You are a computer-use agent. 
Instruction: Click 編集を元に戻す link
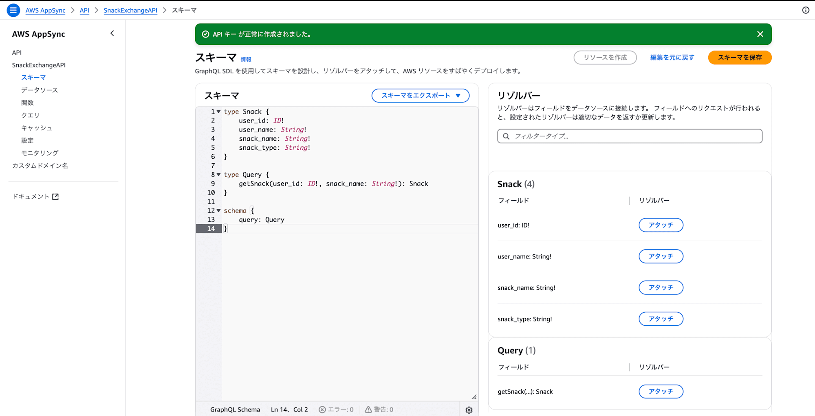coord(672,57)
